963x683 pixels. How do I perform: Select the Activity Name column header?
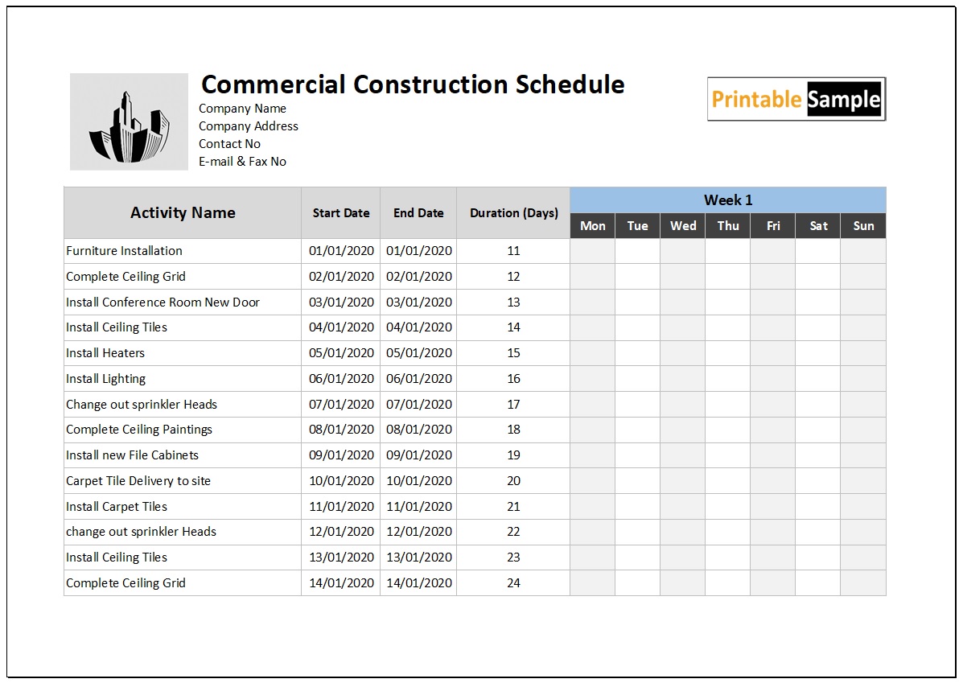click(183, 213)
